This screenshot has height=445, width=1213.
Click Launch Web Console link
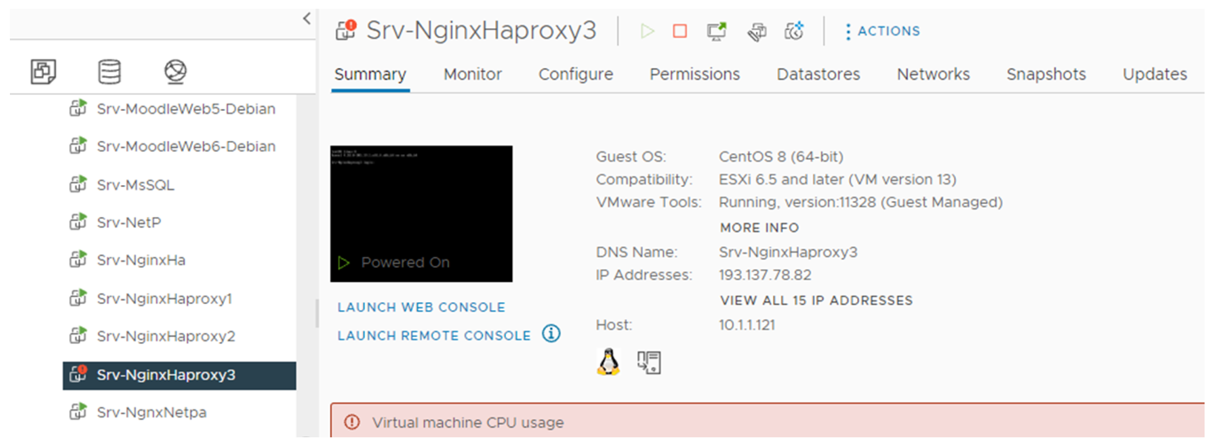click(x=421, y=307)
